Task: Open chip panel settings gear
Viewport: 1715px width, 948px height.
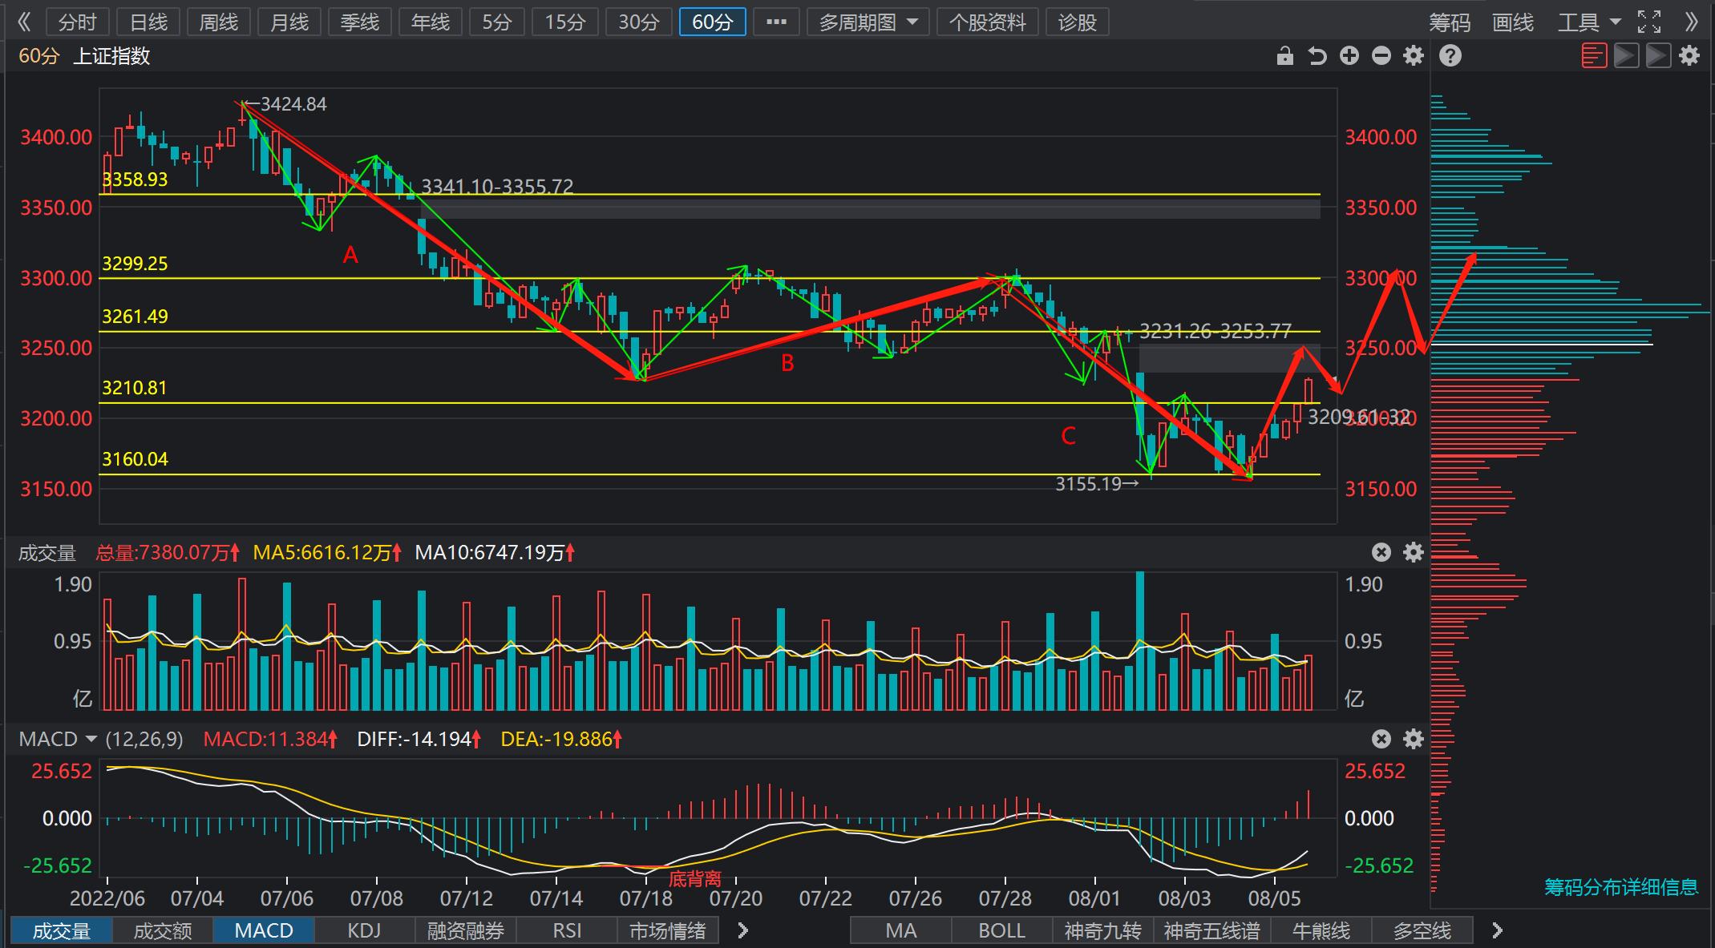Action: tap(1689, 55)
